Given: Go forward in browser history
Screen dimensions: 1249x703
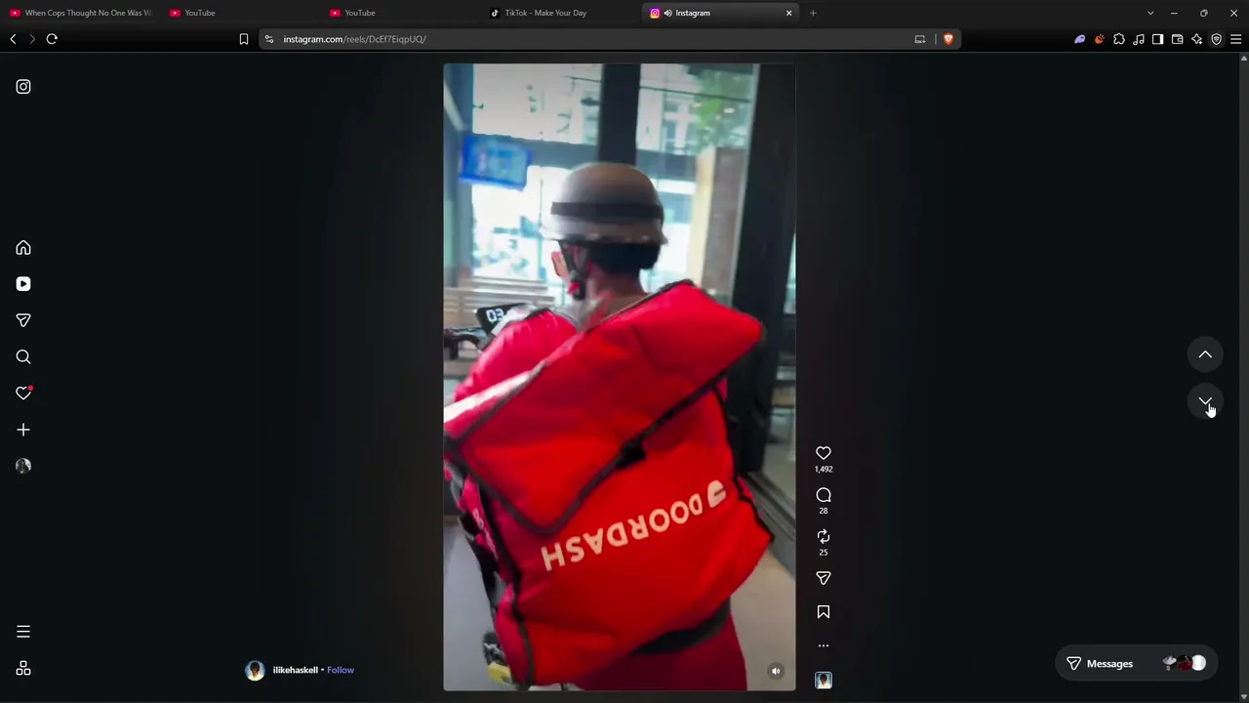Looking at the screenshot, I should click(x=32, y=39).
